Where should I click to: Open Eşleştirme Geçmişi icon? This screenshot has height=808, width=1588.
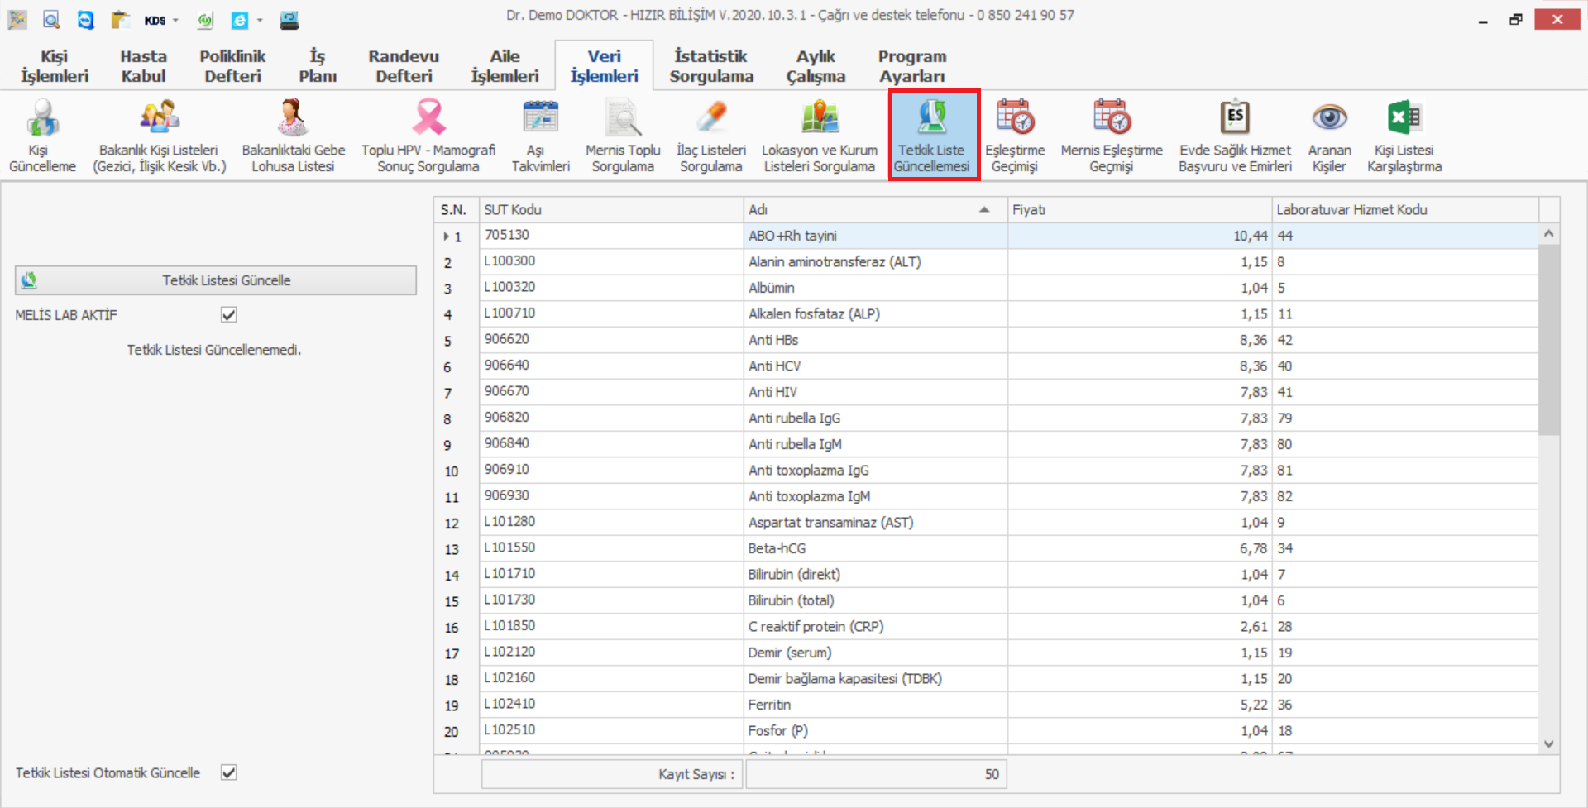pyautogui.click(x=1015, y=136)
